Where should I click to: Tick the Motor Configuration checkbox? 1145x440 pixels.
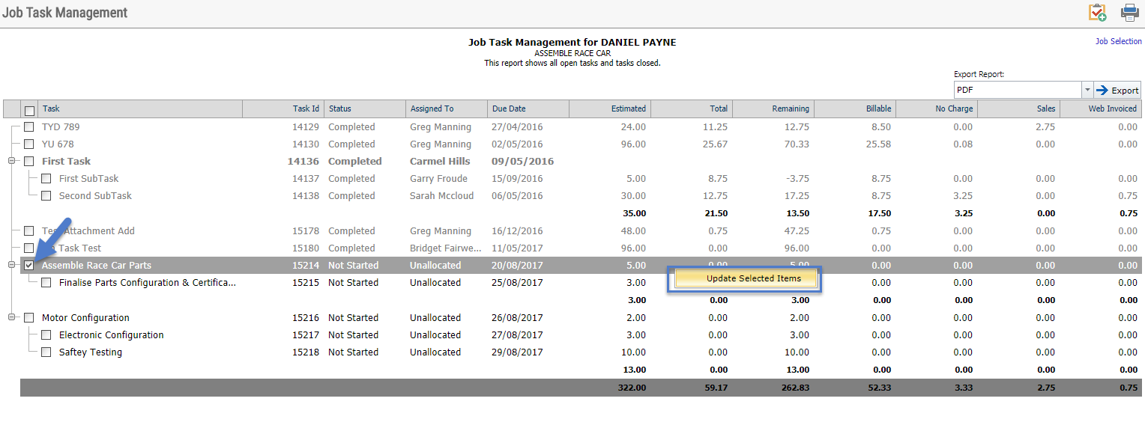(x=29, y=318)
